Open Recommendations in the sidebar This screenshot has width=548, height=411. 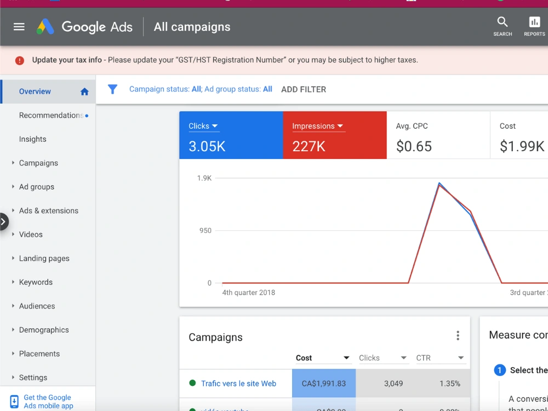pos(48,115)
